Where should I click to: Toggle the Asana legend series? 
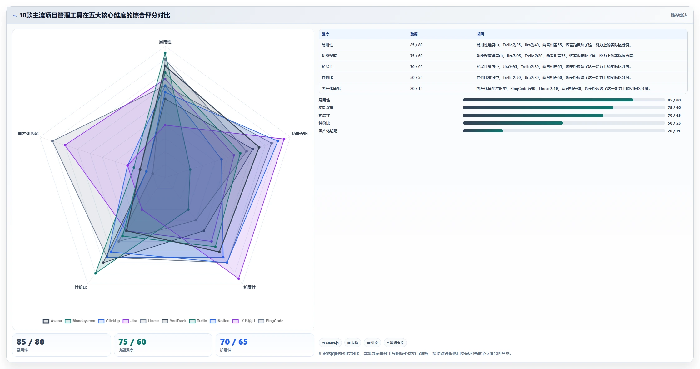[x=52, y=321]
